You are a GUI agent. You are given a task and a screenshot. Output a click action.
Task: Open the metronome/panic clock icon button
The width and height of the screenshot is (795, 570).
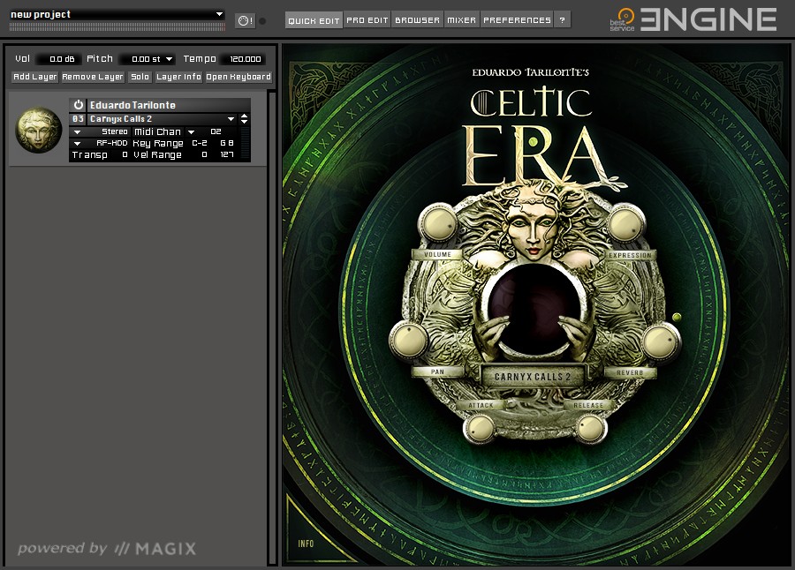pos(246,21)
